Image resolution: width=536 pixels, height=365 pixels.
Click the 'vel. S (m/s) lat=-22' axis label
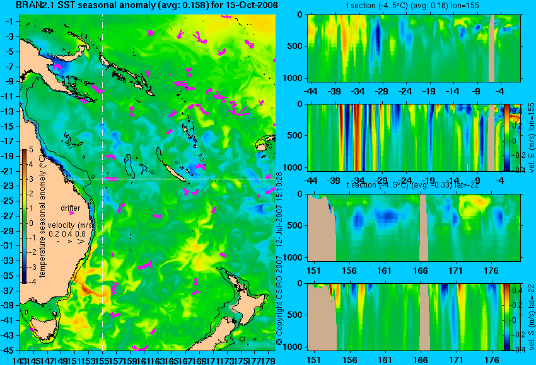(x=532, y=317)
